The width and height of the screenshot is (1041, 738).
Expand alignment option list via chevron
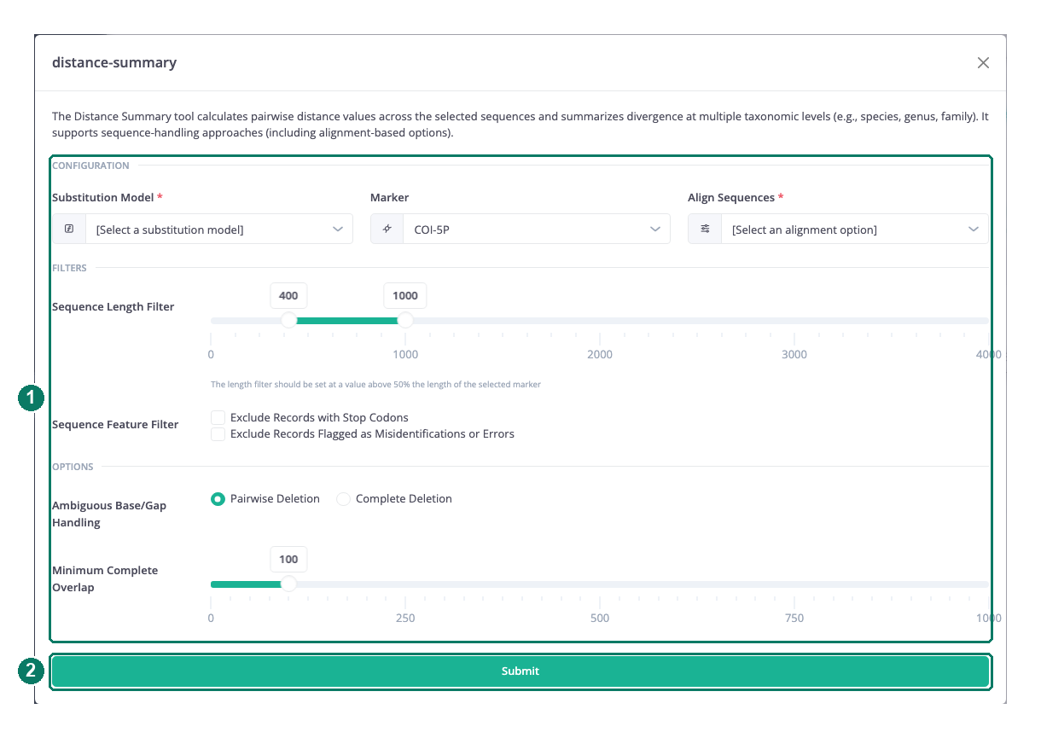point(973,229)
